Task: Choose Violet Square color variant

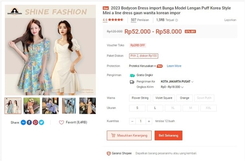Action: pos(164,98)
